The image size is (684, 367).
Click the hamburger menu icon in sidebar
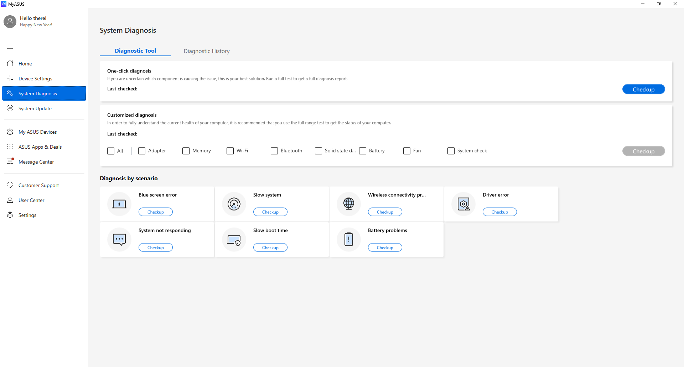[x=10, y=48]
